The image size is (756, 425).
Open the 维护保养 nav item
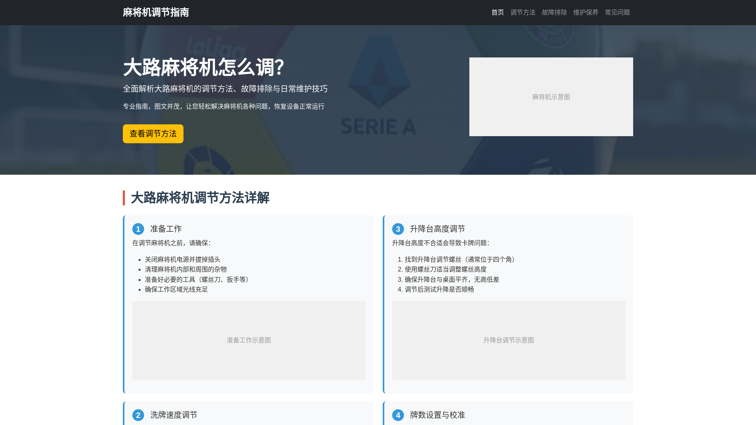click(x=586, y=13)
